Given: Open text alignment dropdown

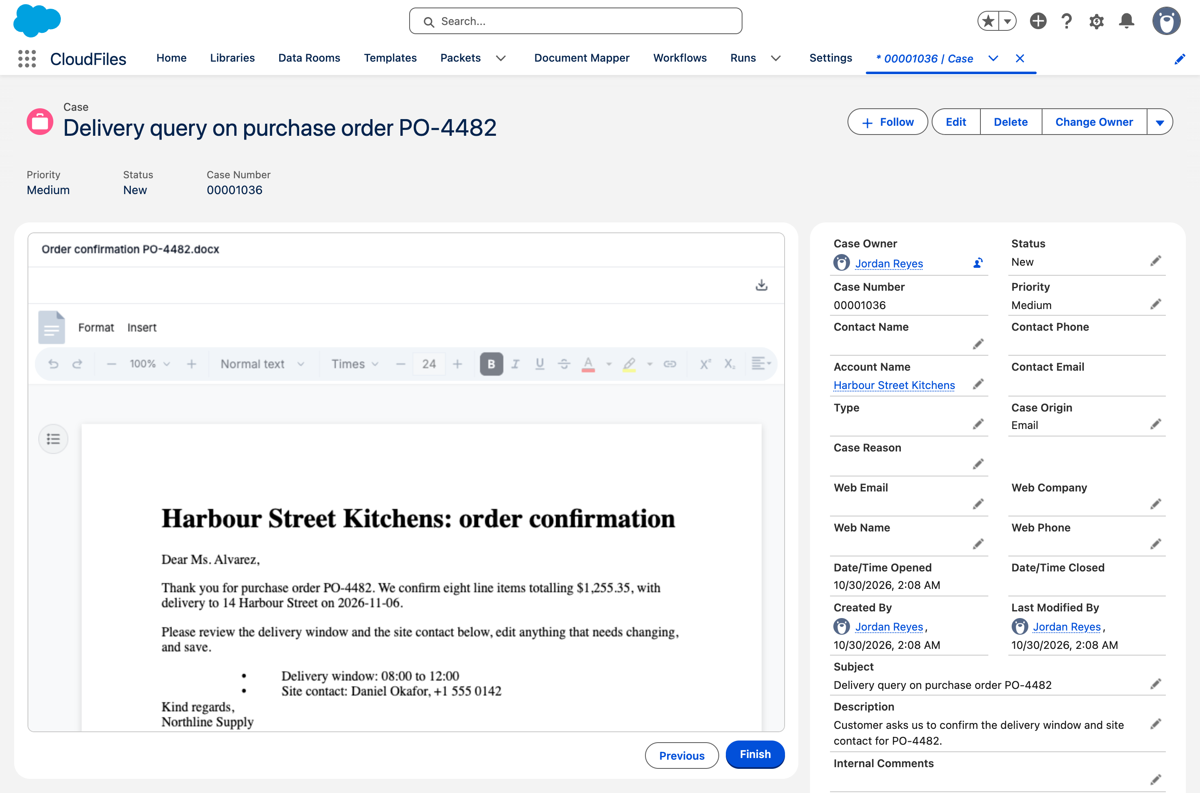Looking at the screenshot, I should tap(761, 363).
